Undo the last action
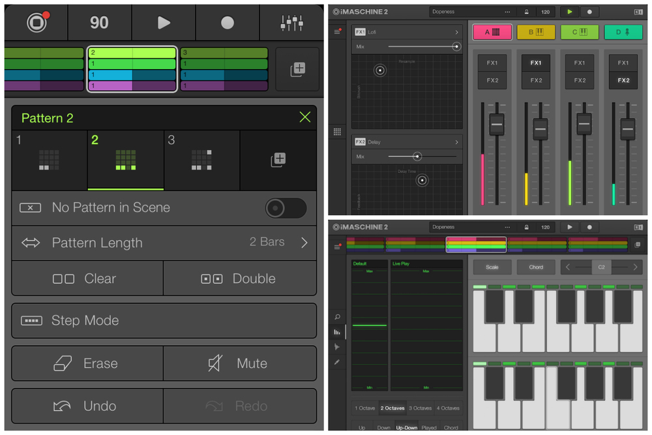Image resolution: width=652 pixels, height=435 pixels. (x=87, y=406)
